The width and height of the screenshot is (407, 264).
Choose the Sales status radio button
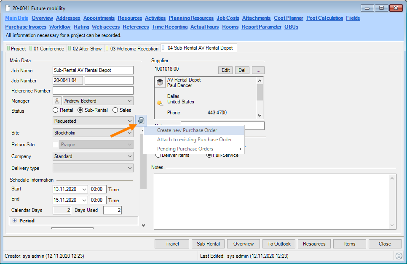click(115, 111)
